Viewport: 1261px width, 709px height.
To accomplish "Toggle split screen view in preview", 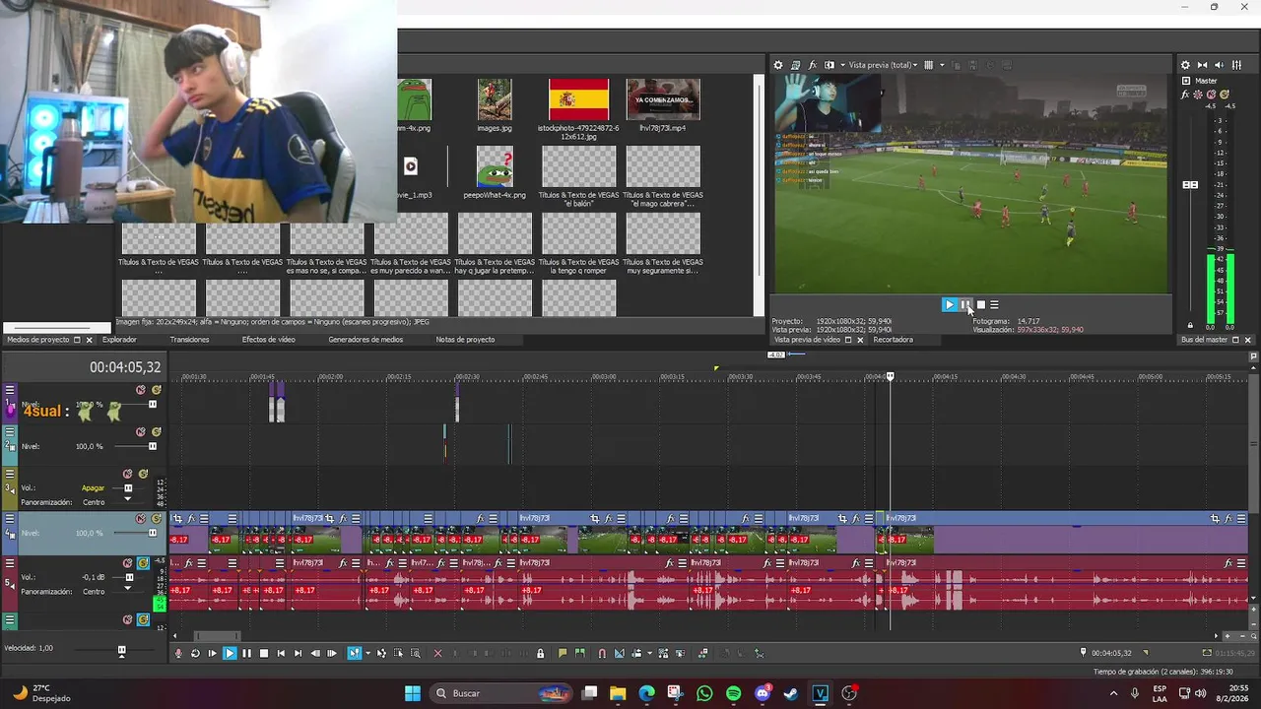I will click(829, 65).
